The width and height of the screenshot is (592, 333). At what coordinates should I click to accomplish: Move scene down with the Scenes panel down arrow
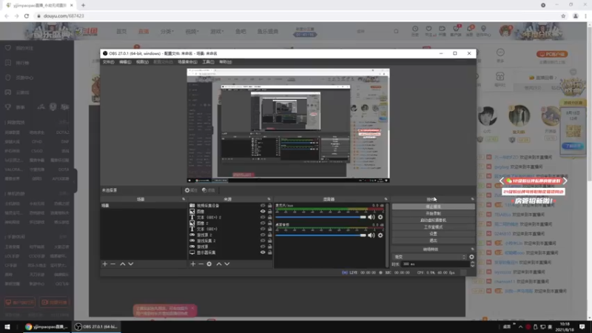[131, 264]
